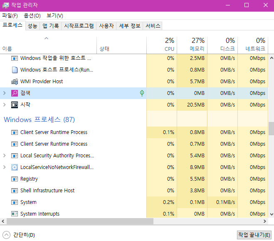The image size is (274, 241).
Task: Sort by the CPU column header
Action: 162,45
